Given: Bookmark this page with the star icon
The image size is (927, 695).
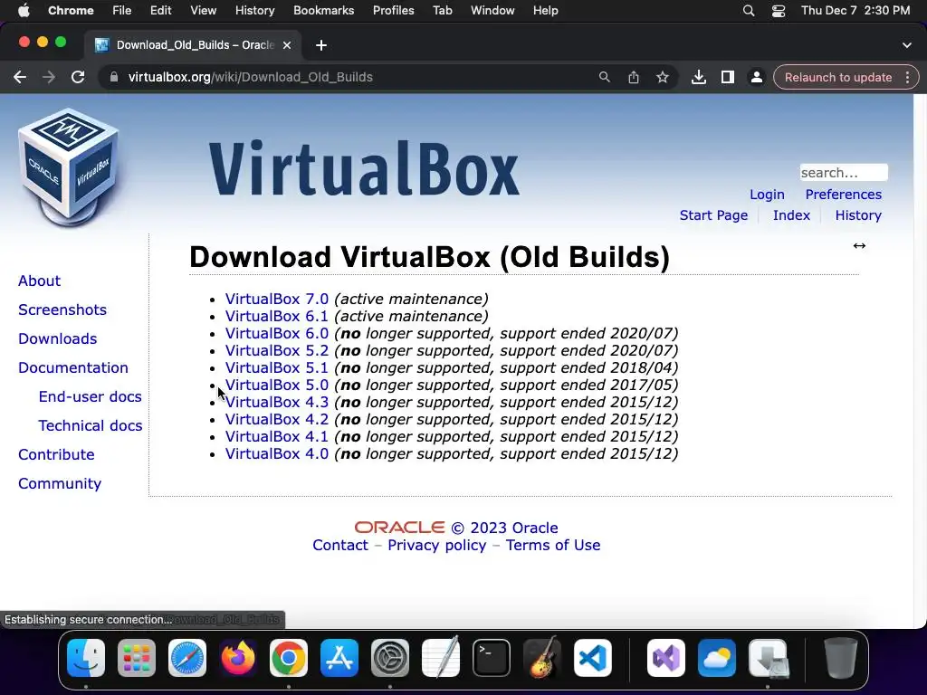Looking at the screenshot, I should tap(663, 78).
